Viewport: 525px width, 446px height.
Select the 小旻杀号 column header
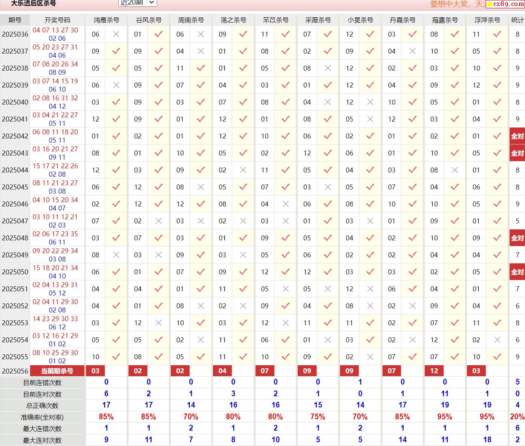point(360,20)
